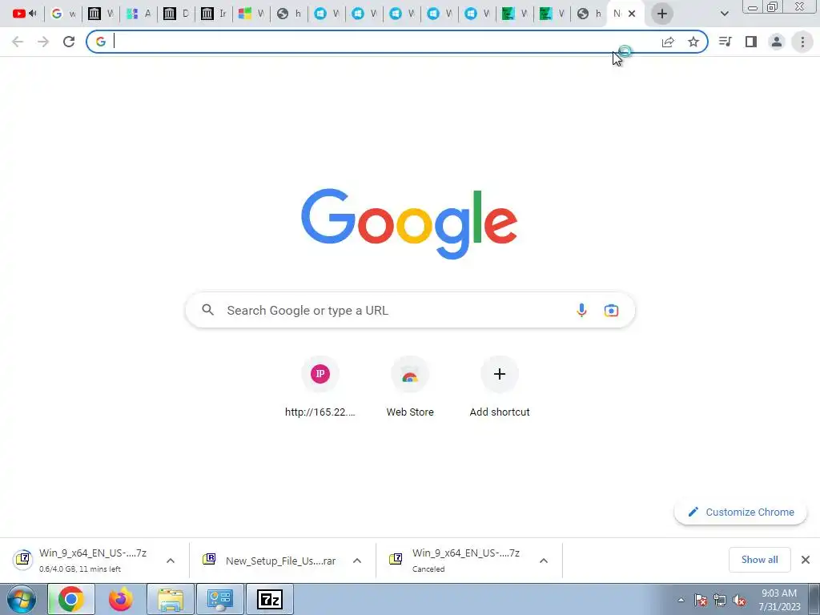
Task: Open the Chrome profile avatar menu
Action: point(777,42)
